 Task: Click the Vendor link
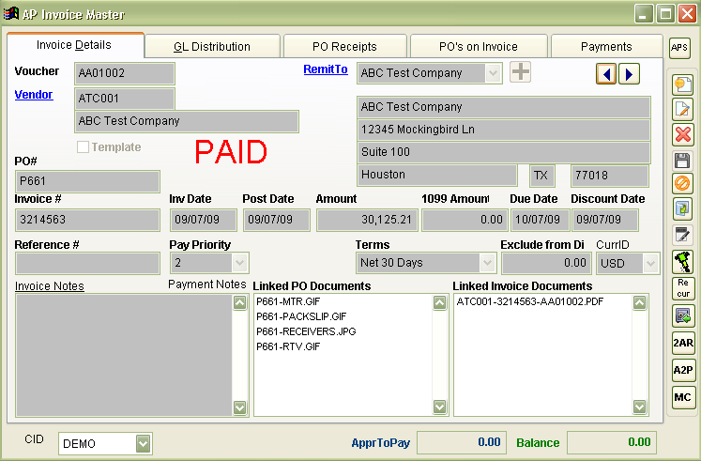(34, 95)
